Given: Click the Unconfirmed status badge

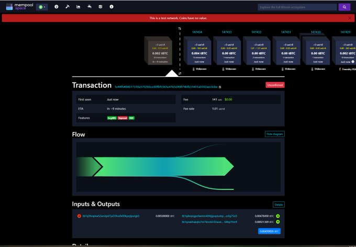Looking at the screenshot, I should tap(275, 85).
